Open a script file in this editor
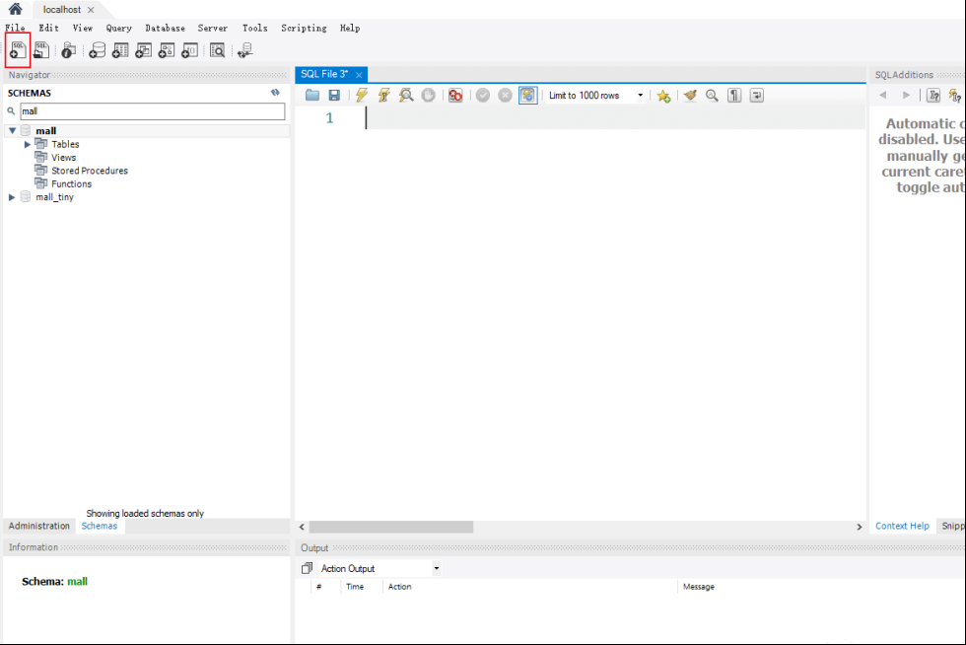966x645 pixels. (312, 95)
